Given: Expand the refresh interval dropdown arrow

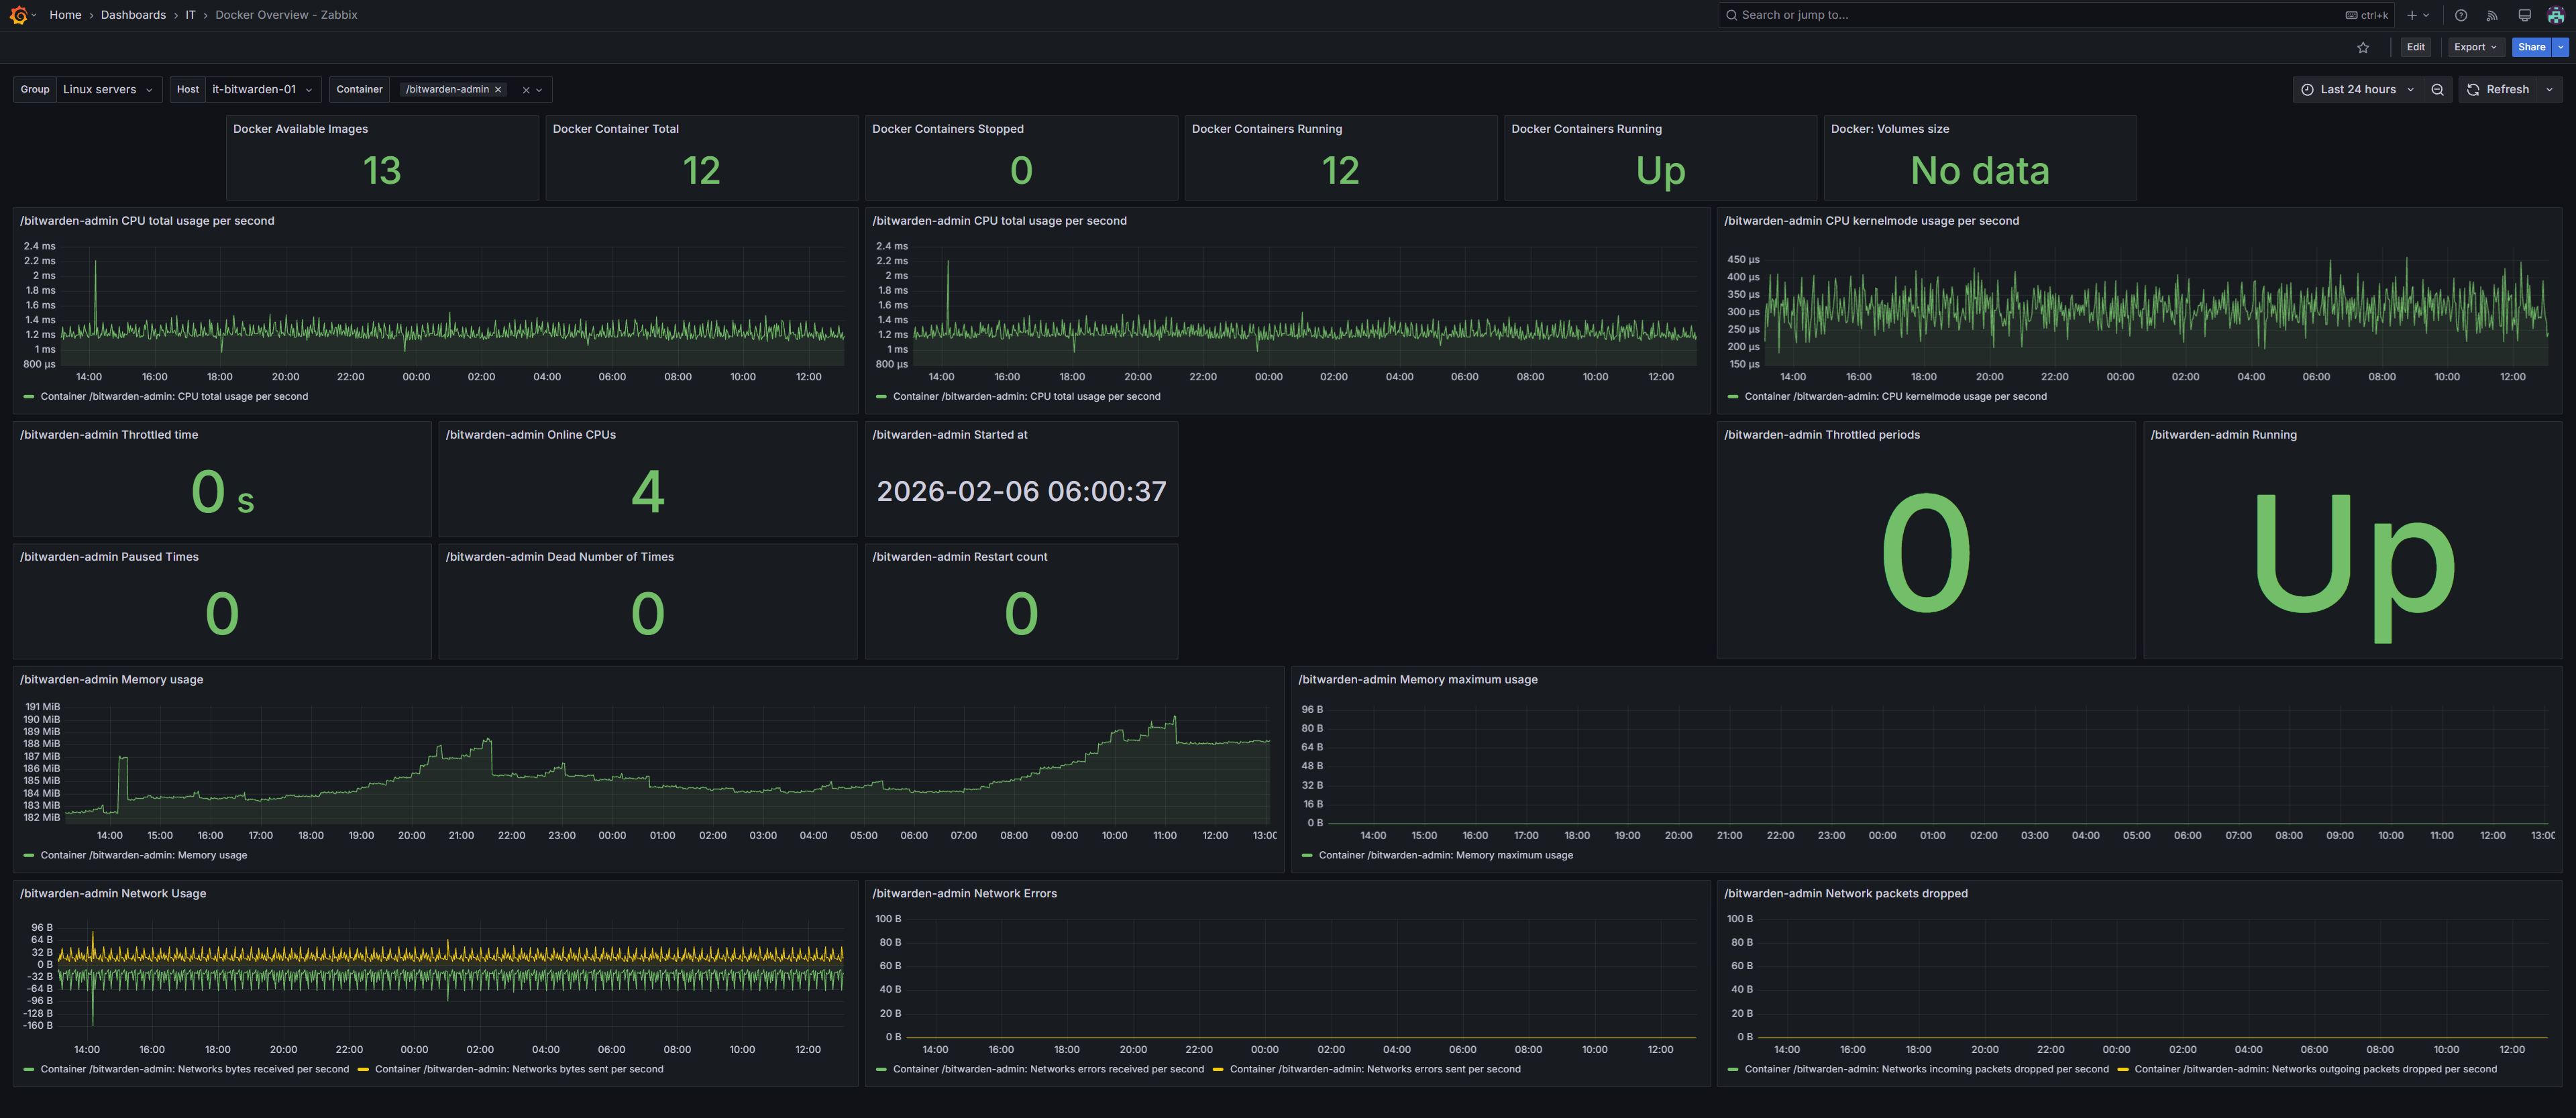Looking at the screenshot, I should pos(2549,89).
